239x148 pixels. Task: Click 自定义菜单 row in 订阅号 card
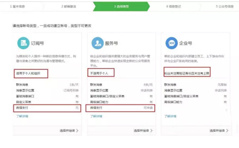click(47, 102)
